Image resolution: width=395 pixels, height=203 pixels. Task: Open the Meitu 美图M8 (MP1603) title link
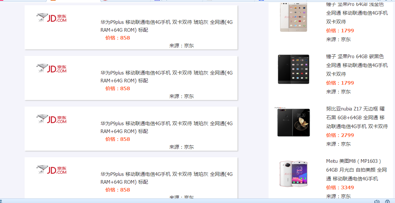357,170
